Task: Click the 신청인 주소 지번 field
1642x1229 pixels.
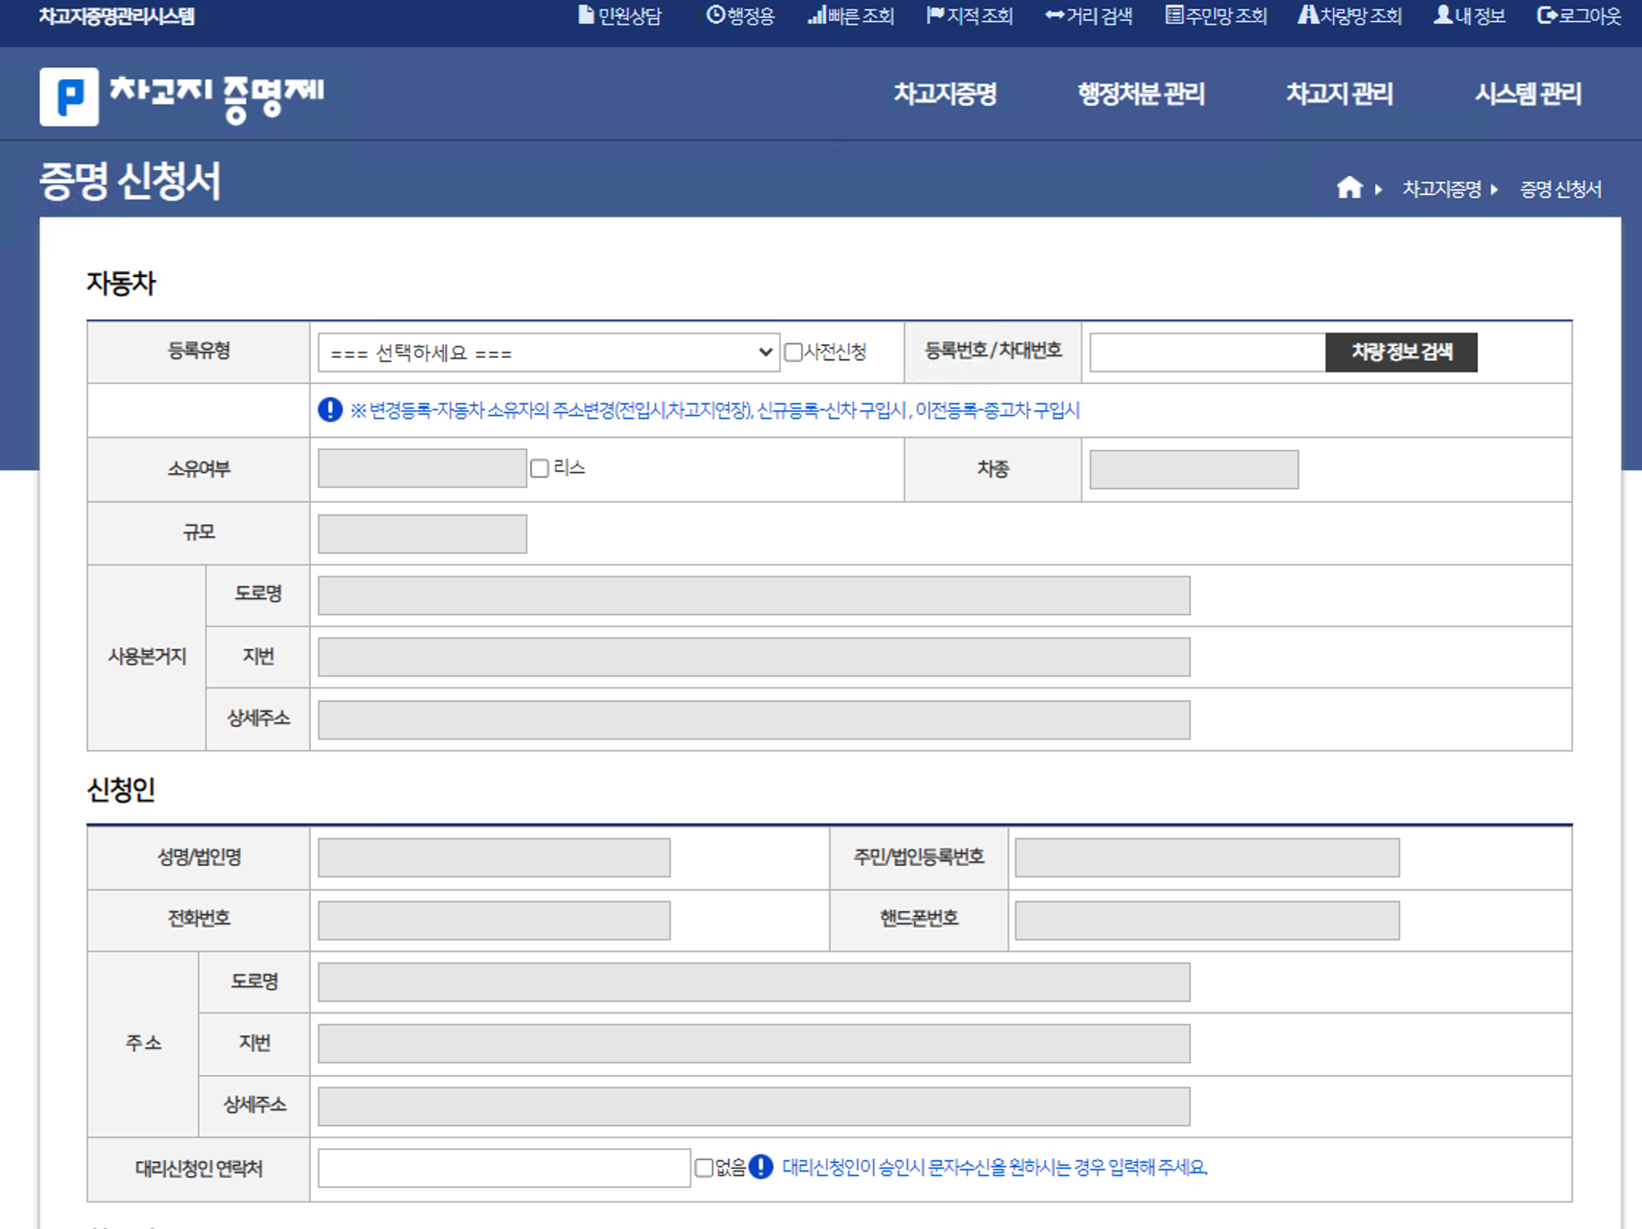Action: [x=754, y=1044]
